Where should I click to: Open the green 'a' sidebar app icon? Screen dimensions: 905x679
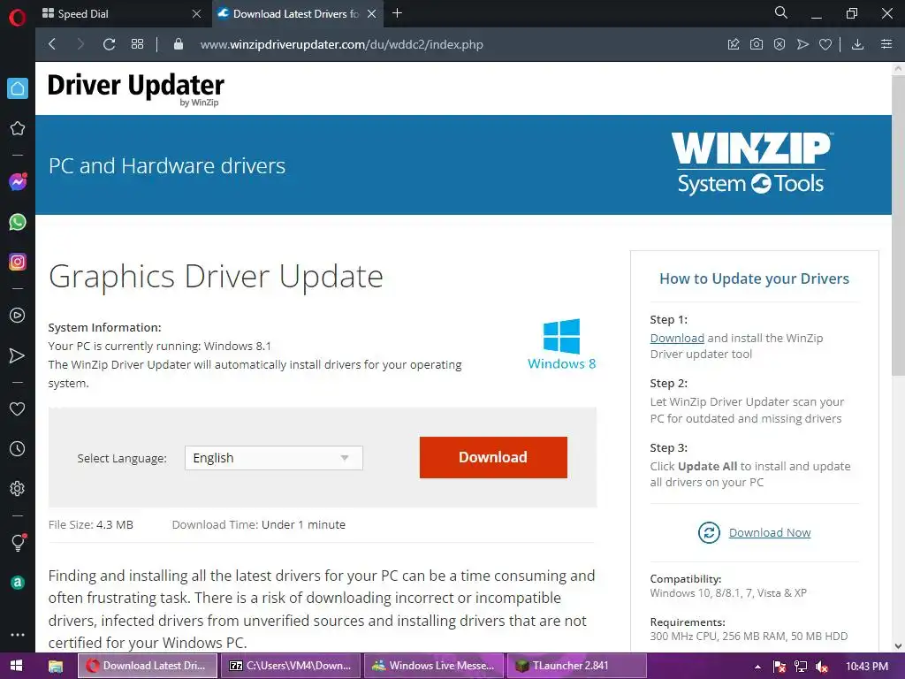coord(18,583)
